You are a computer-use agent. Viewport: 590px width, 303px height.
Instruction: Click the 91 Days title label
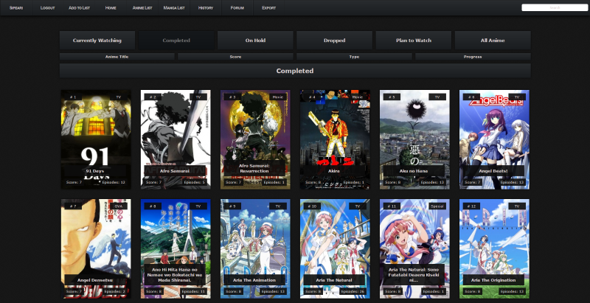click(95, 171)
